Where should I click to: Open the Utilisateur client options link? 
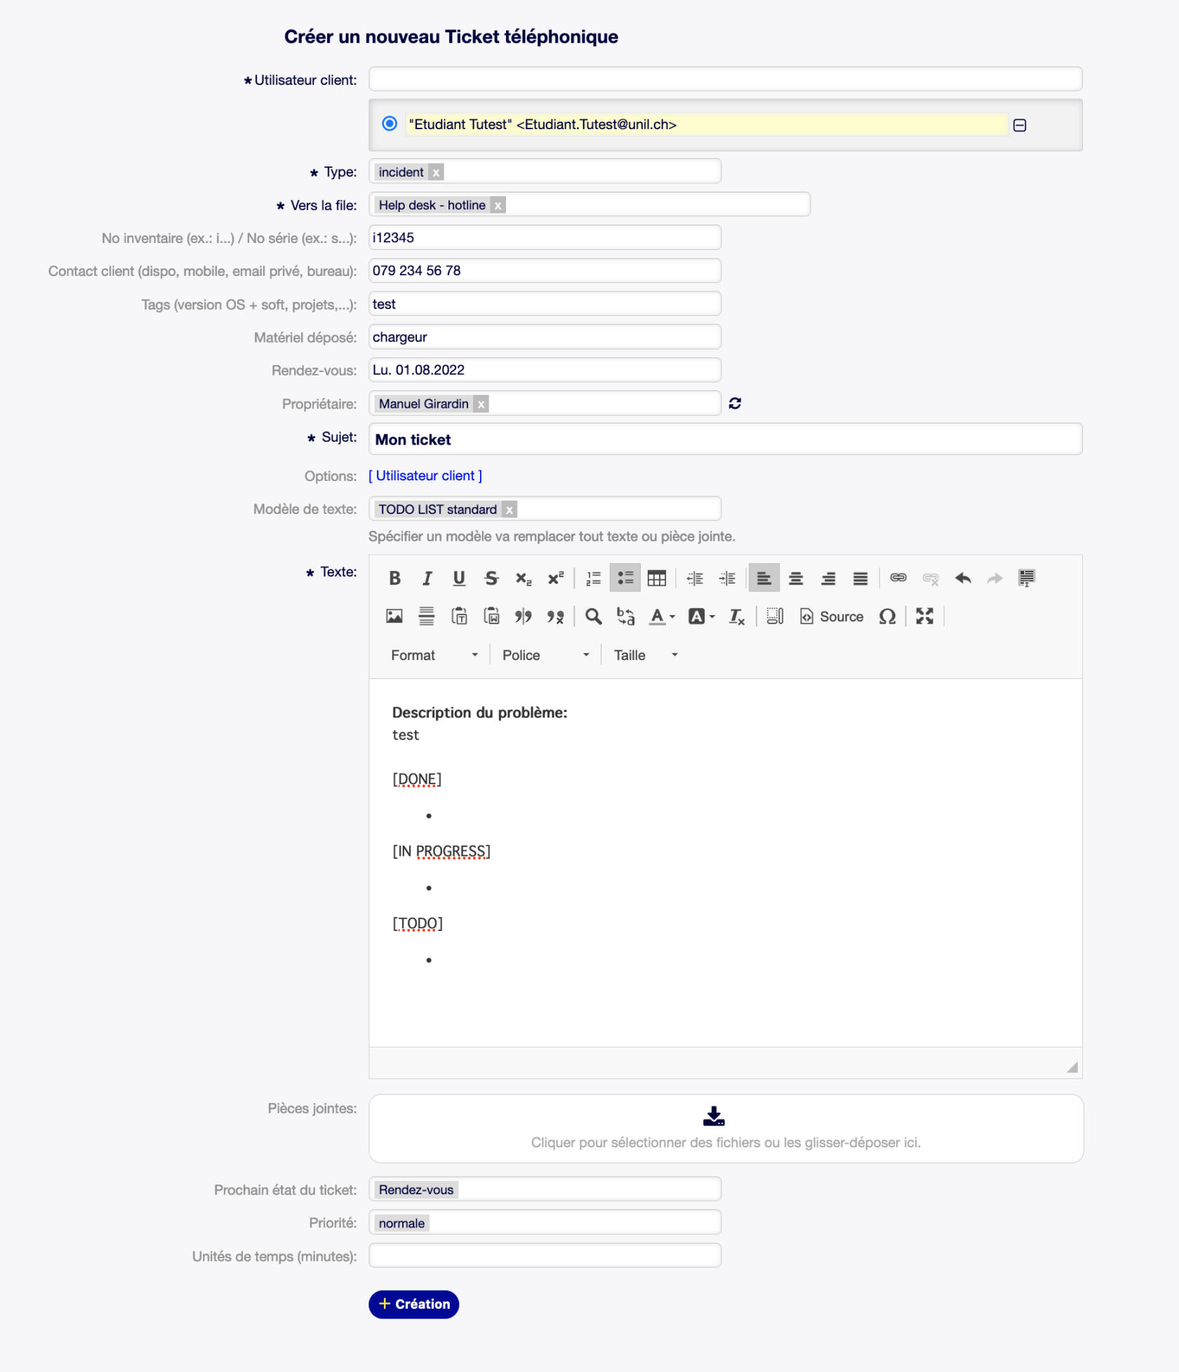425,475
